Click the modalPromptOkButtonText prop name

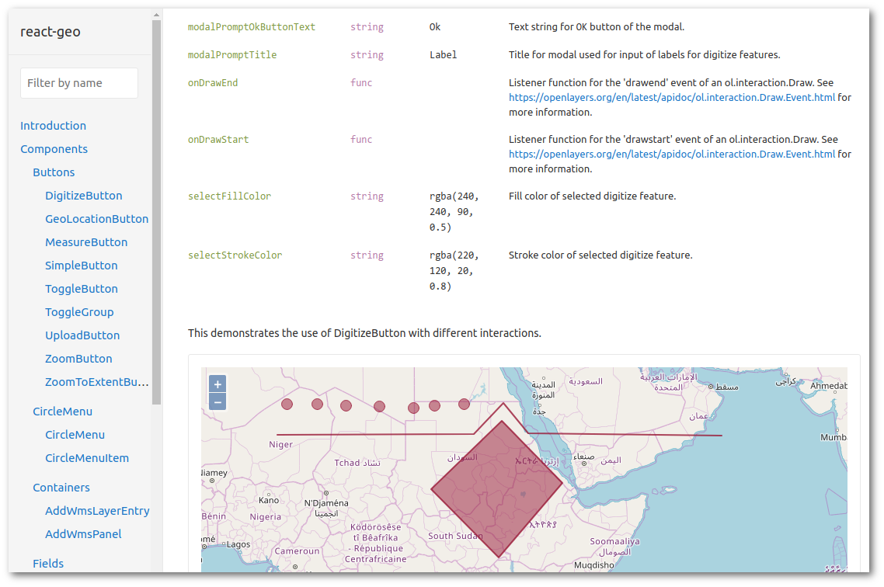coord(252,27)
